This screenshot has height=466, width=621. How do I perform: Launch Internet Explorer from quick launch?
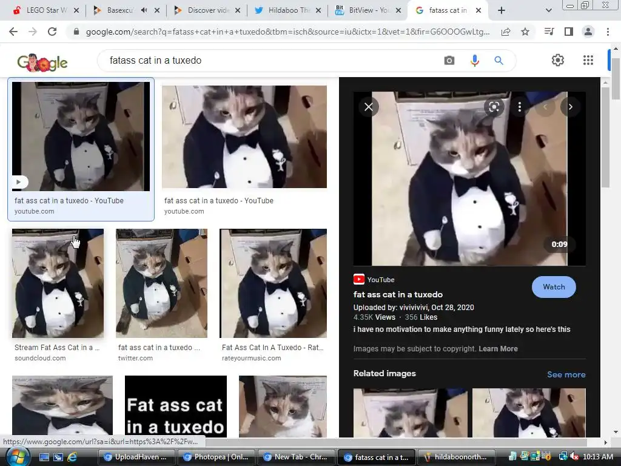click(72, 457)
